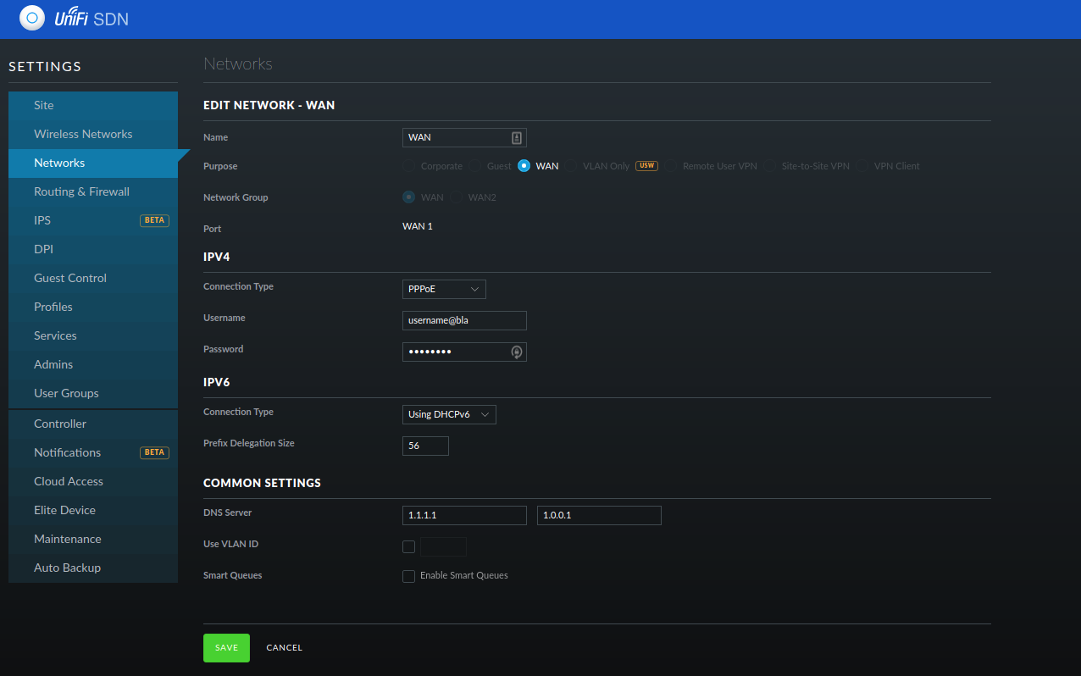Open Routing & Firewall settings
The height and width of the screenshot is (676, 1081).
[81, 191]
